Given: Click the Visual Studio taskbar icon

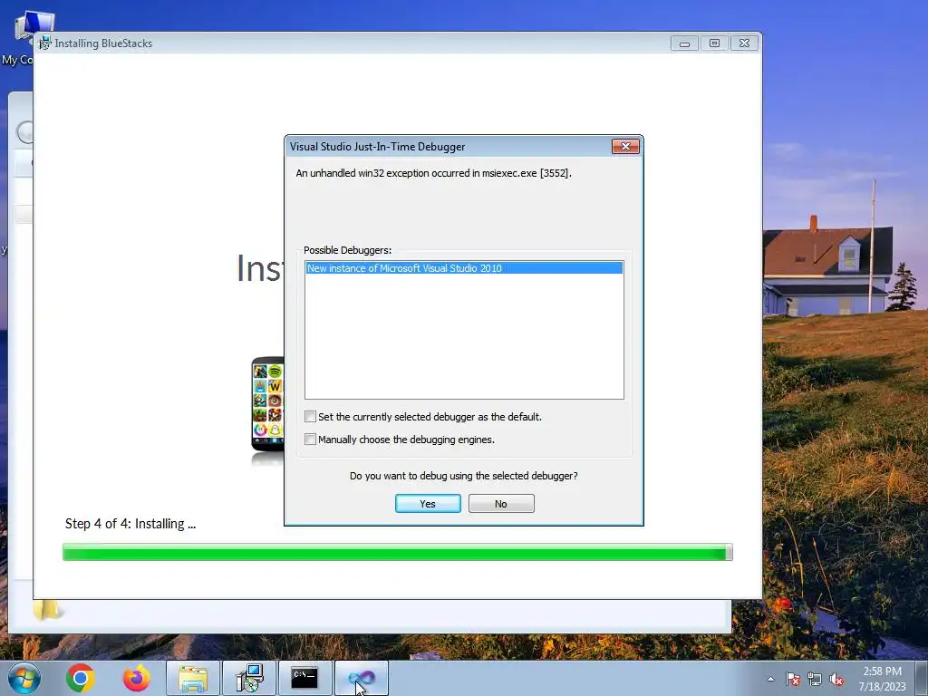Looking at the screenshot, I should [x=361, y=678].
